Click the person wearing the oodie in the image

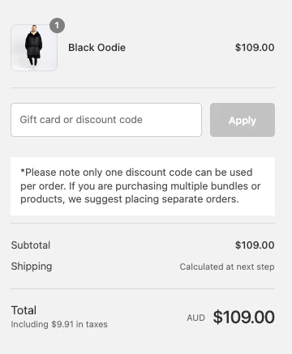[34, 46]
